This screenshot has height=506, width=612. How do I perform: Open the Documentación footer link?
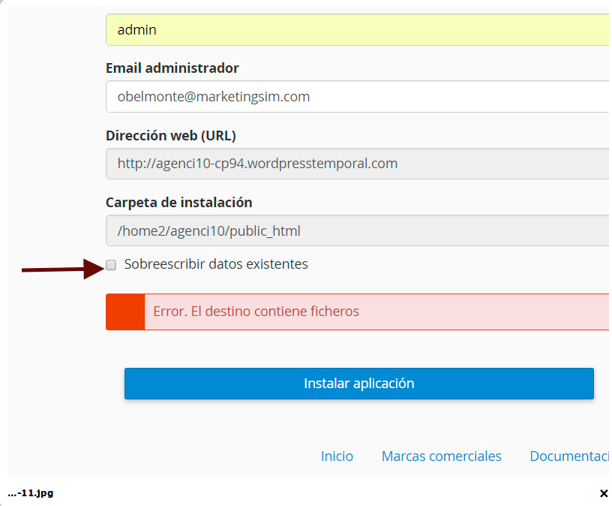pyautogui.click(x=569, y=456)
